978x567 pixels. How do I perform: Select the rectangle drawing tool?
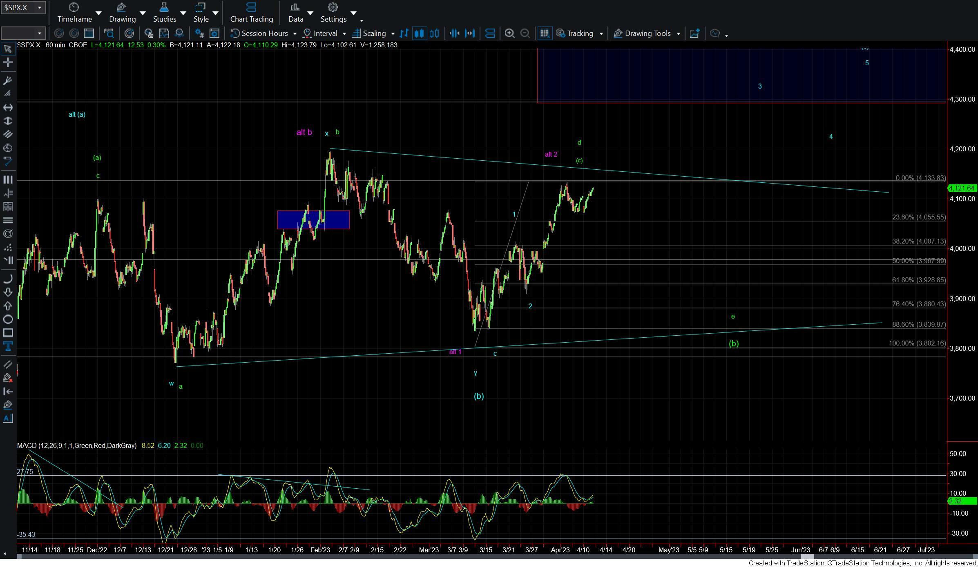coord(8,333)
